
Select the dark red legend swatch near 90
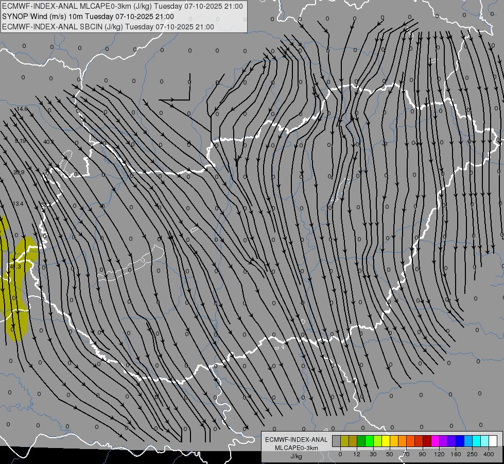[427, 441]
